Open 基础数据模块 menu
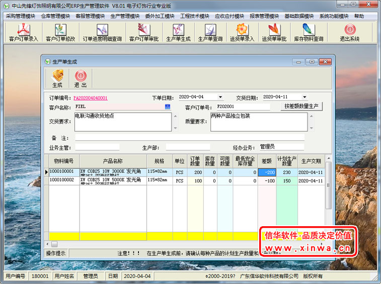Image resolution: width=381 pixels, height=284 pixels. [x=299, y=16]
